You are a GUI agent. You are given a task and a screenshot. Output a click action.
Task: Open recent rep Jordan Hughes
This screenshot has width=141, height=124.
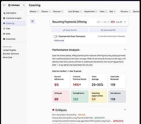click(9, 50)
